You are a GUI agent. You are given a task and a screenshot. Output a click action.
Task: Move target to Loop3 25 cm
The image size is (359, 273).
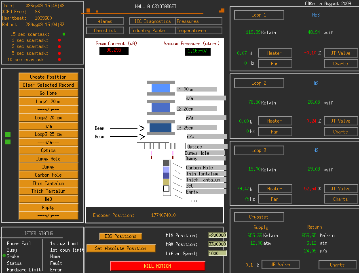click(48, 134)
